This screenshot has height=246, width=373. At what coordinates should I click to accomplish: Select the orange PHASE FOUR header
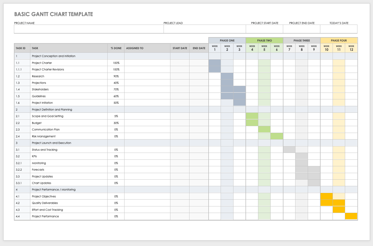(x=339, y=40)
